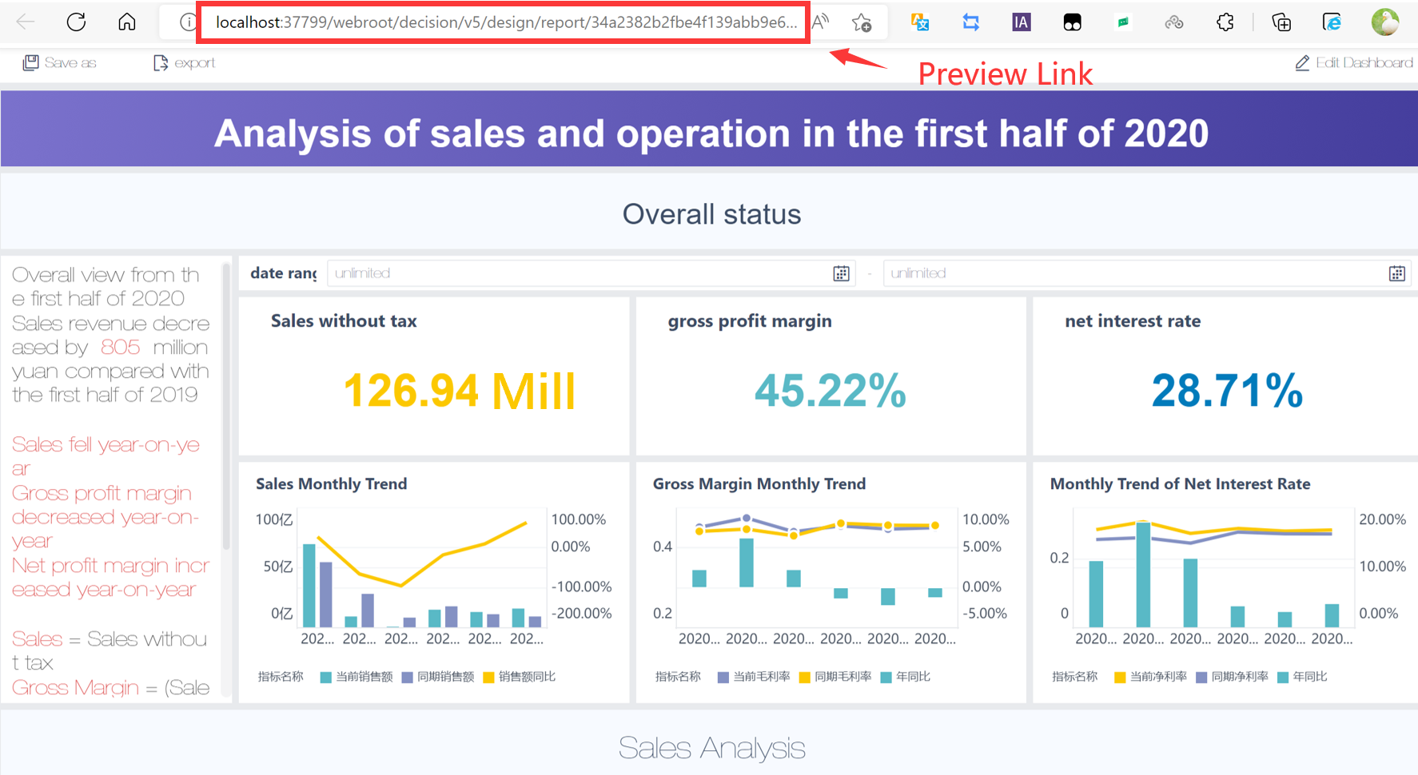Click Monthly Trend of Net Interest Rate title
Screen dimensions: 1418x775
pyautogui.click(x=1180, y=483)
